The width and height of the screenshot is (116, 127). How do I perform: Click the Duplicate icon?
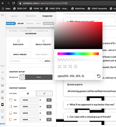click(18, 41)
